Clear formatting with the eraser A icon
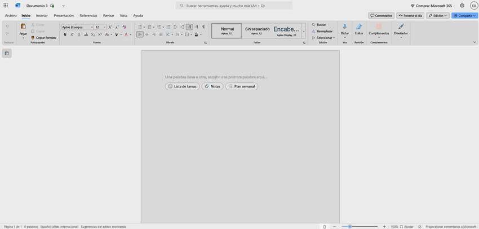 coord(124,27)
